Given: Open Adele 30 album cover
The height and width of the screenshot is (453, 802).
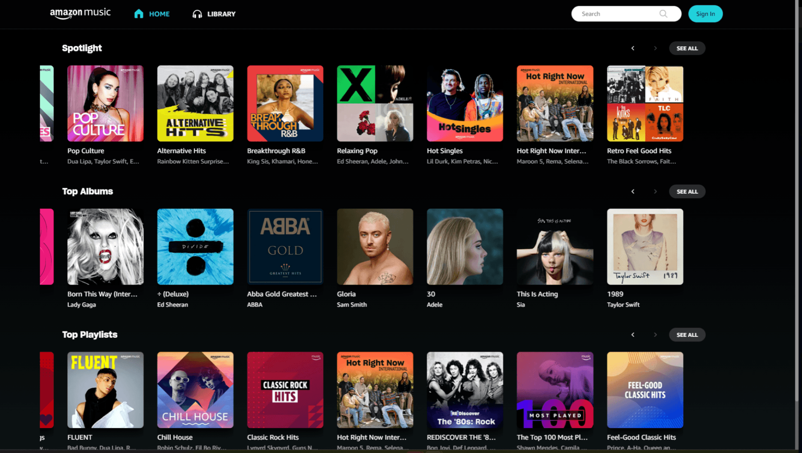Looking at the screenshot, I should 465,247.
